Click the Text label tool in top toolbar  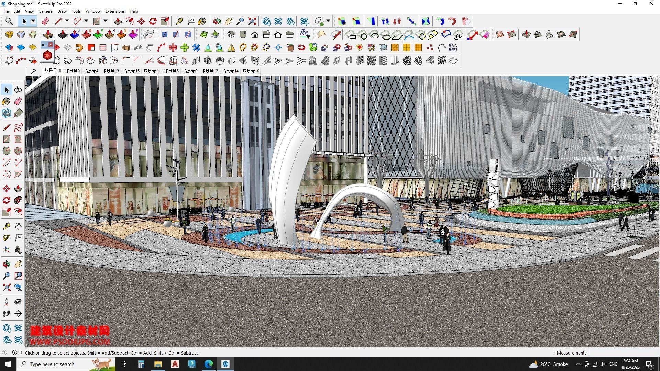point(191,21)
